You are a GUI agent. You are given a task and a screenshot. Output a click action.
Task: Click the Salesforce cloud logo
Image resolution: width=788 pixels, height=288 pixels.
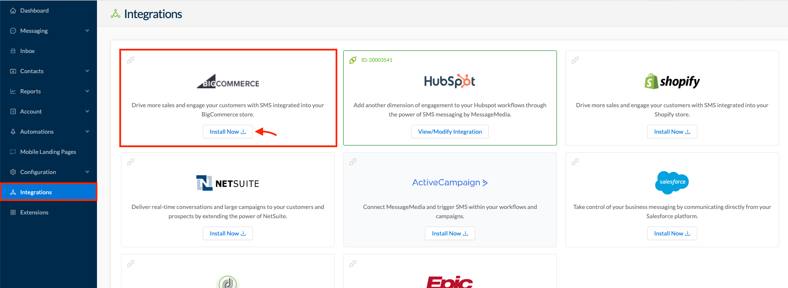click(672, 182)
